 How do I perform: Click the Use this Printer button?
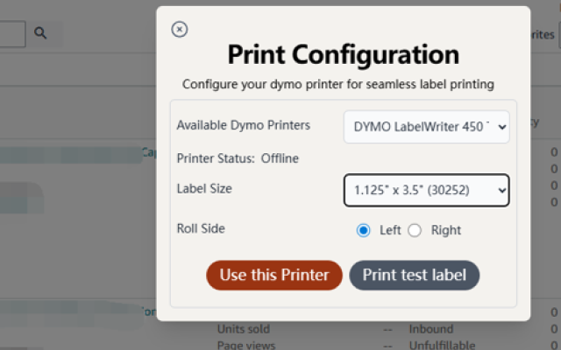pyautogui.click(x=274, y=275)
